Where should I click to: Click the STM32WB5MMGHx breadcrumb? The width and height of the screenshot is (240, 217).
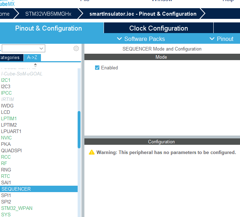tap(48, 14)
